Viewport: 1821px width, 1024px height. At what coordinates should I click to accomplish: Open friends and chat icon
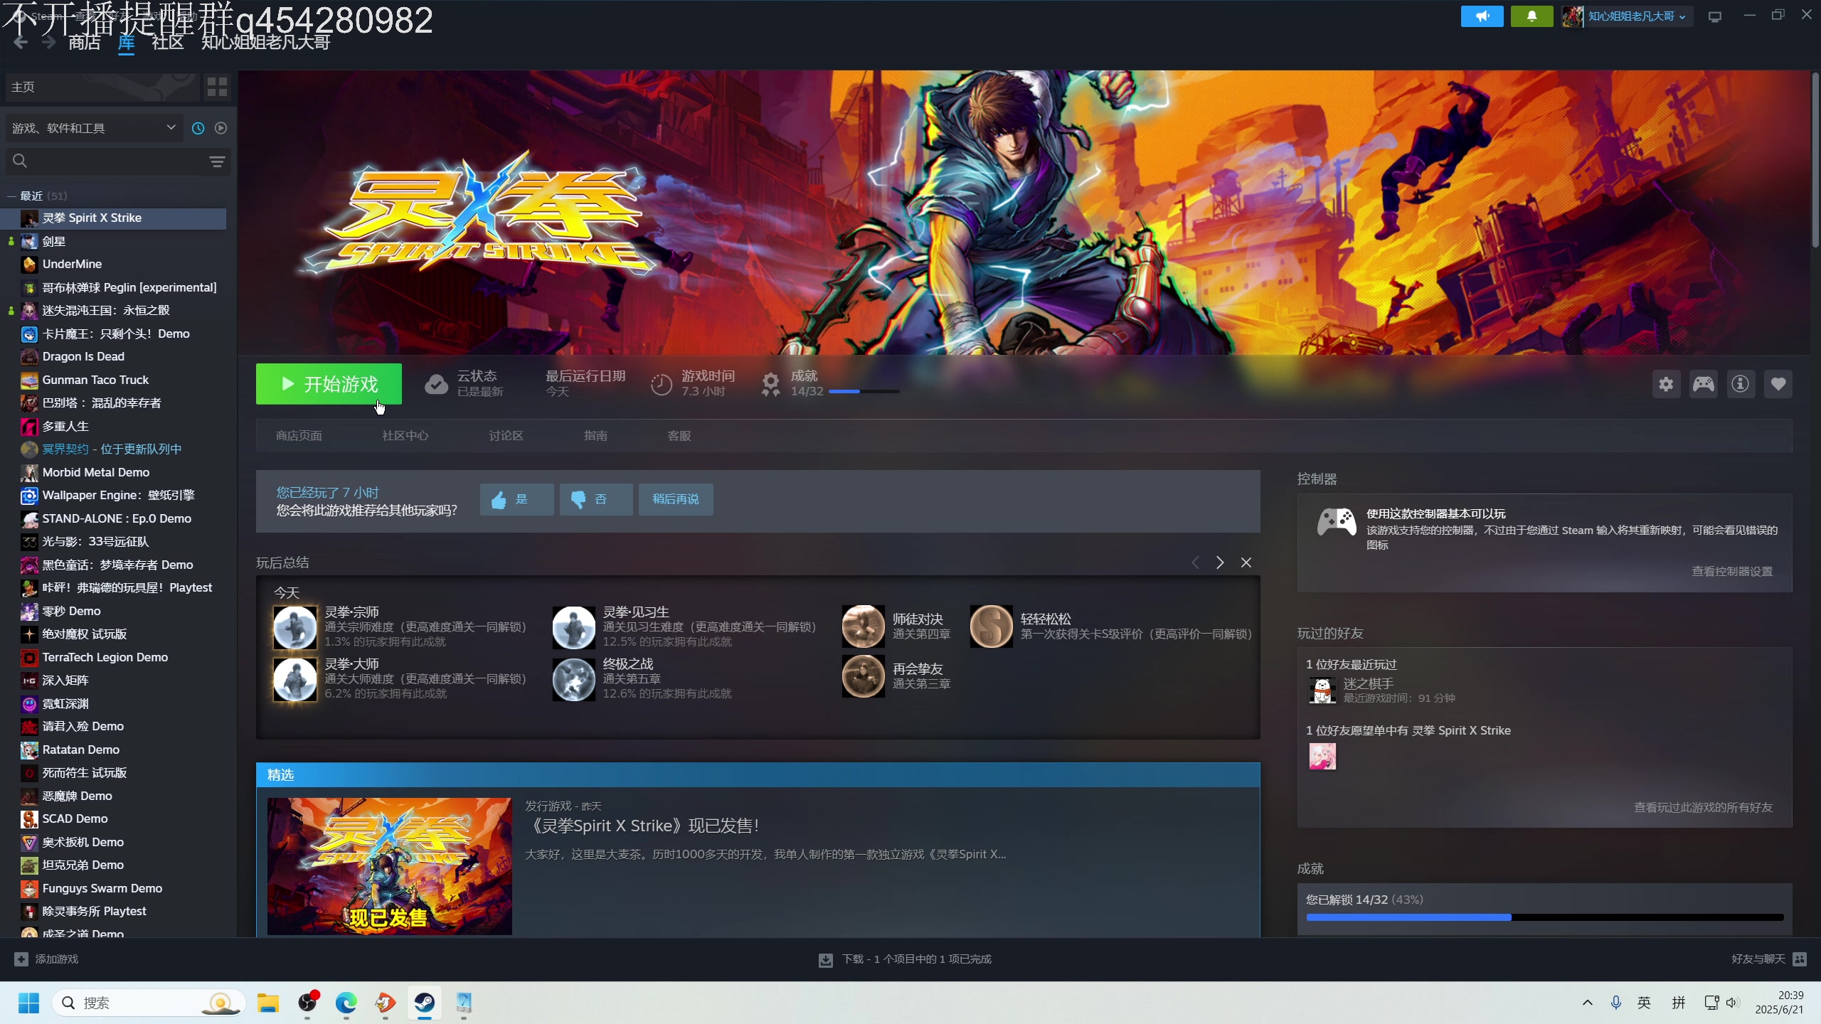coord(1800,959)
